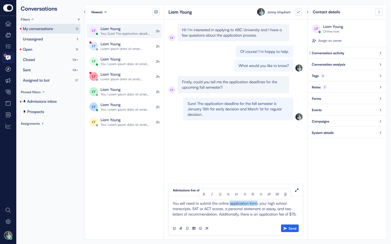391x244 pixels.
Task: Select the Unassigned conversations filter
Action: click(x=33, y=39)
